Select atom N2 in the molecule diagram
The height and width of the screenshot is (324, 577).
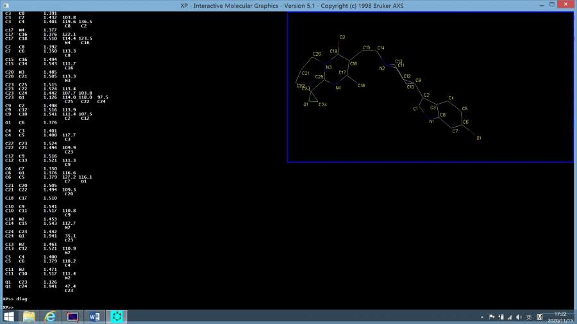click(381, 68)
